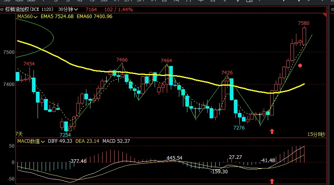Viewport: 334px width, 185px height.
Task: Click the -377.46 MACD area label
Action: (78, 161)
